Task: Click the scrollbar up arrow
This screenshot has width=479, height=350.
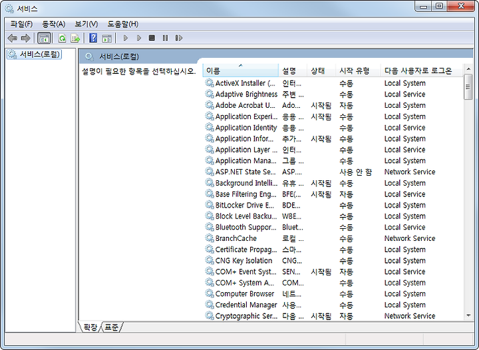Action: tap(468, 69)
